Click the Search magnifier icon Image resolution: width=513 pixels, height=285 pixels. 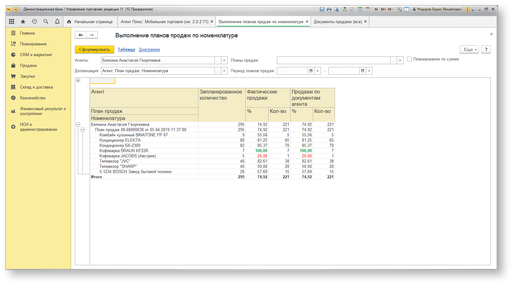click(46, 22)
